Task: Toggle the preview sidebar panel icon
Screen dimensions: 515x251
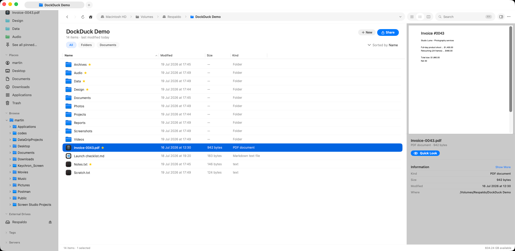Action: [x=501, y=17]
